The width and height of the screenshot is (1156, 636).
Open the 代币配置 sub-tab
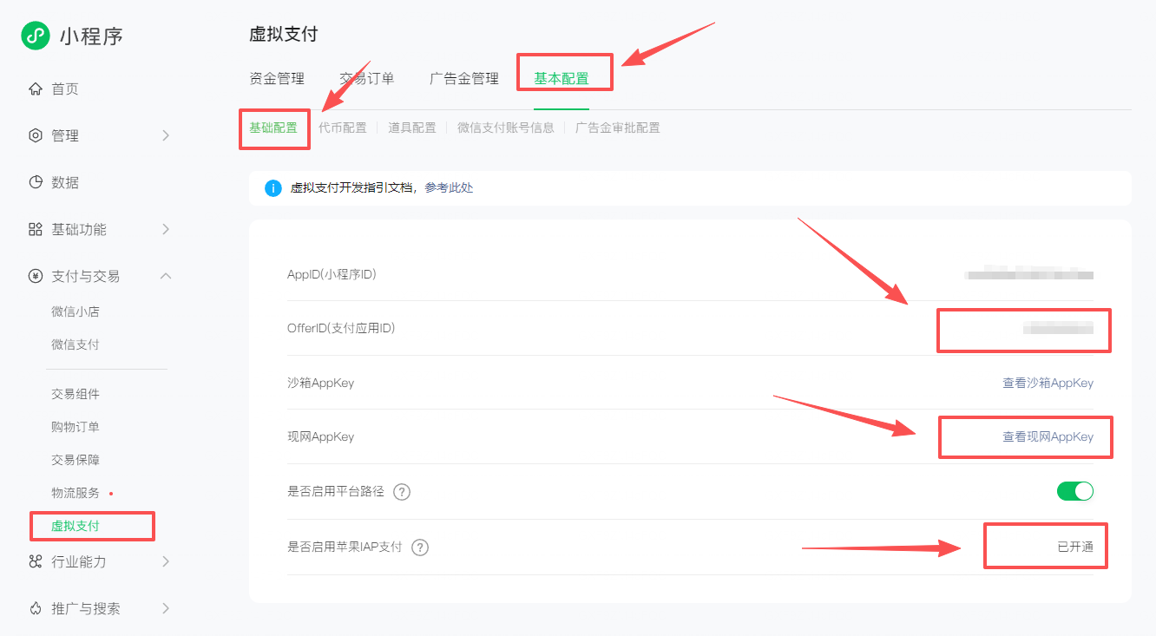coord(343,128)
